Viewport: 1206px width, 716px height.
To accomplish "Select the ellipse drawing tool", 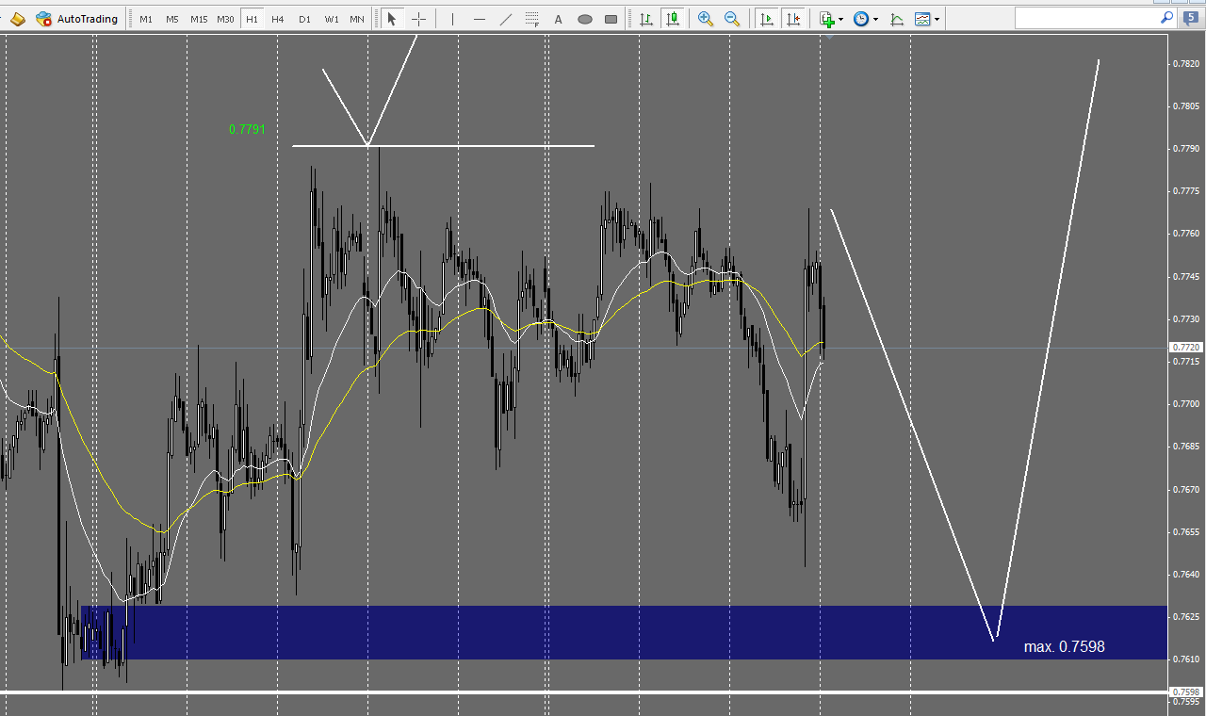I will (x=584, y=18).
